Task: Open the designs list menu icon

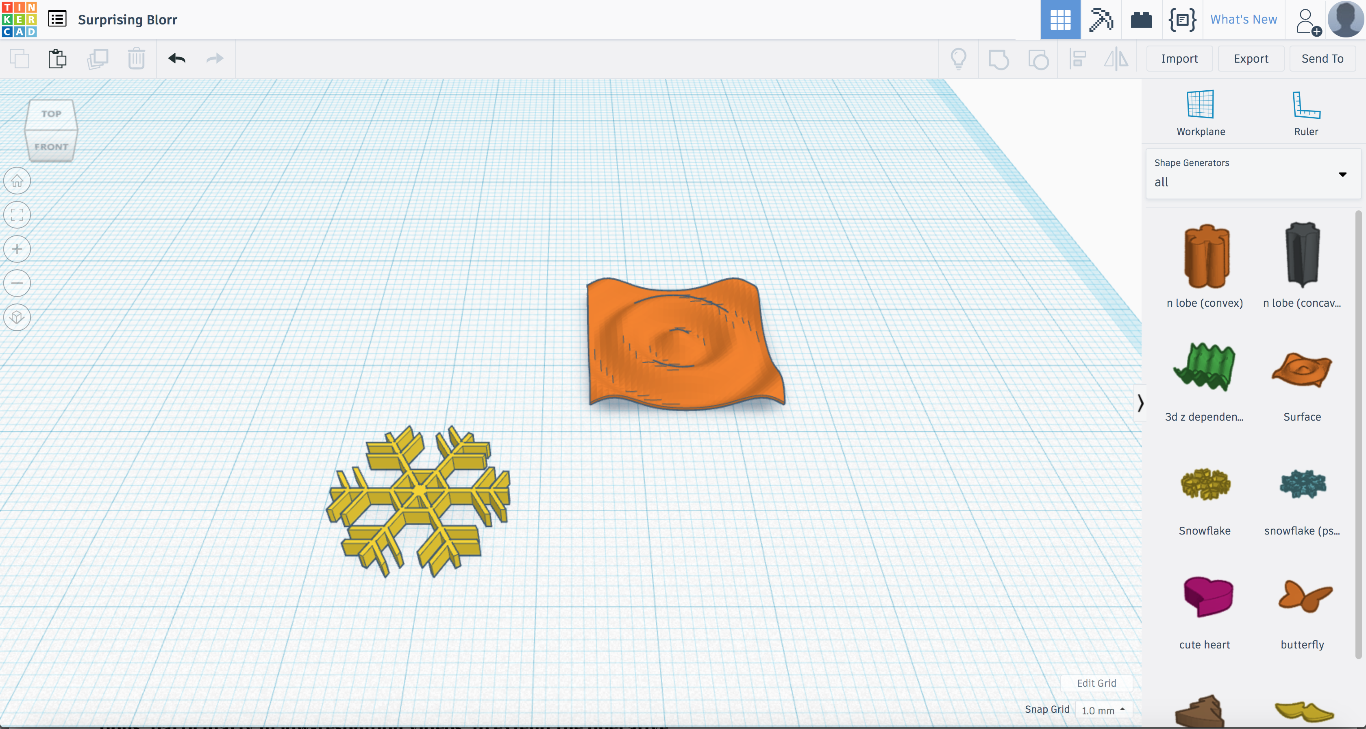Action: pyautogui.click(x=57, y=19)
